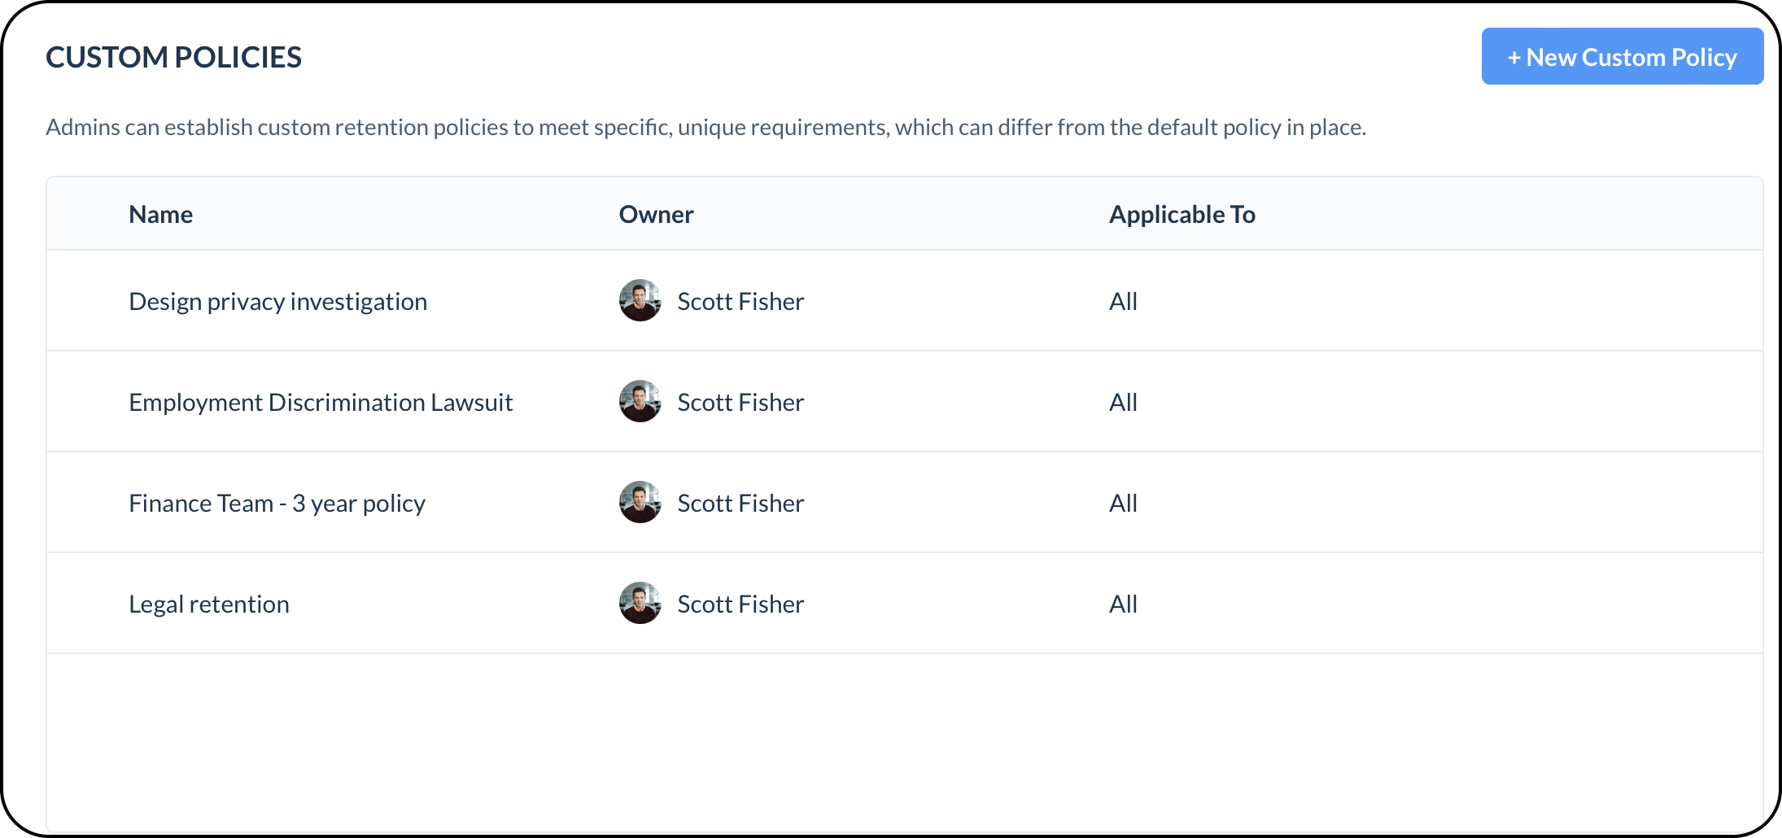Image resolution: width=1782 pixels, height=838 pixels.
Task: Click Scott Fisher's avatar in Legal retention row
Action: tap(640, 604)
